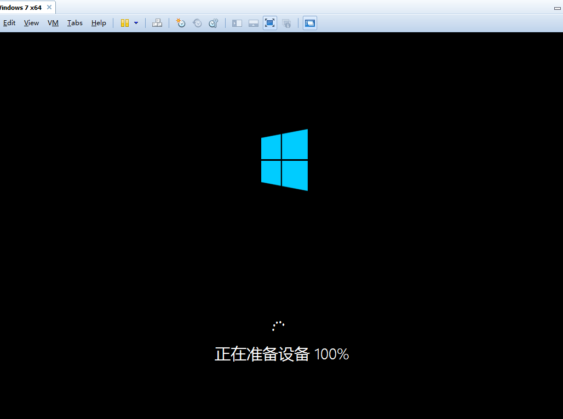Open the Help menu
The width and height of the screenshot is (563, 419).
point(99,23)
